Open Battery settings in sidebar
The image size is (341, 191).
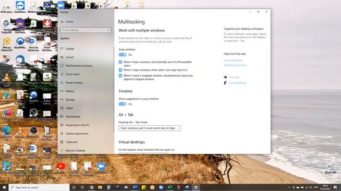pos(70,91)
